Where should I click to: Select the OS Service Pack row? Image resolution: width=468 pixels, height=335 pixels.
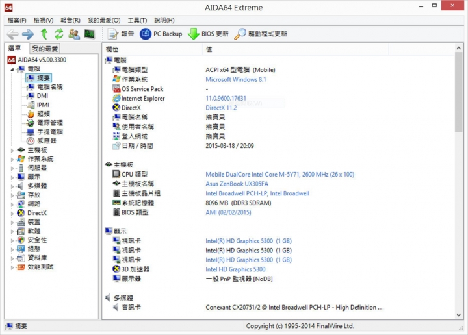[279, 89]
